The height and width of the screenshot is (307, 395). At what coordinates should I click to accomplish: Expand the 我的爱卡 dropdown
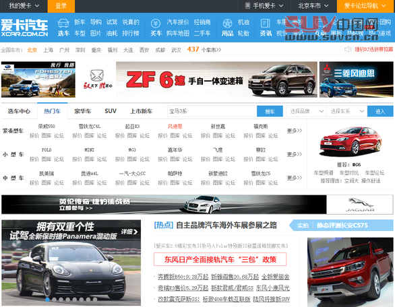24,6
